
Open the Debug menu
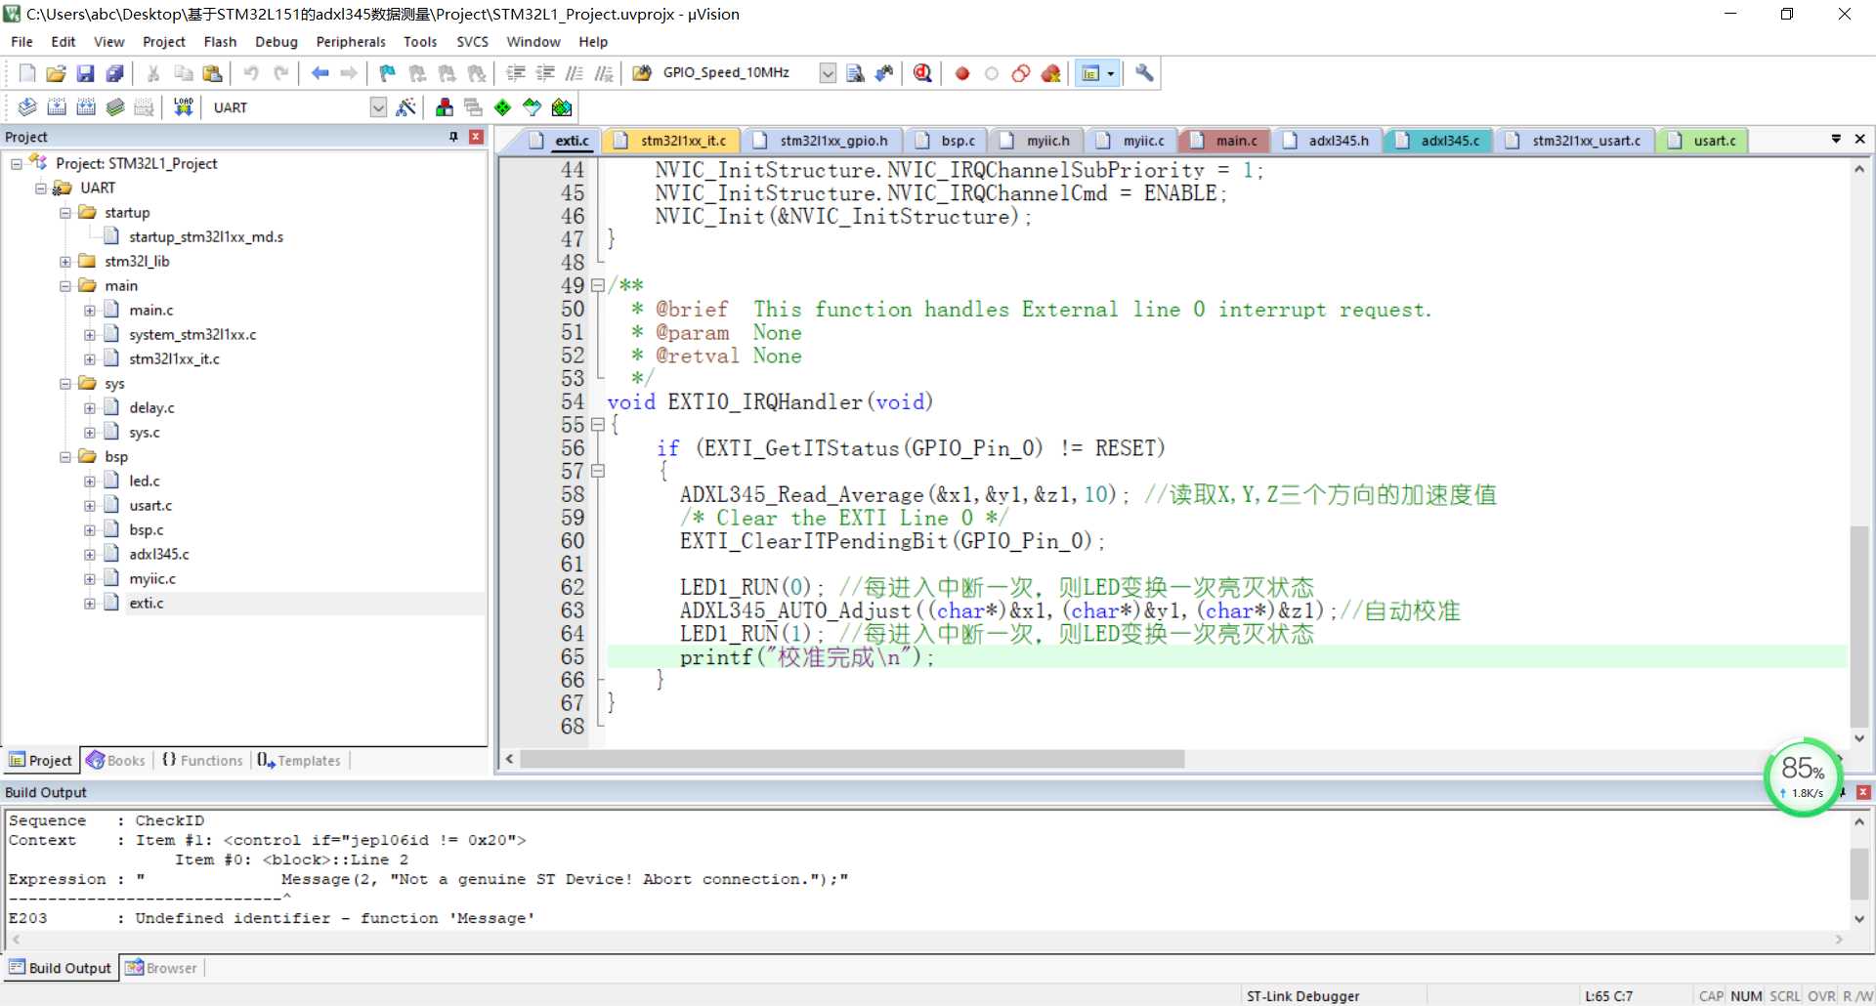[277, 42]
